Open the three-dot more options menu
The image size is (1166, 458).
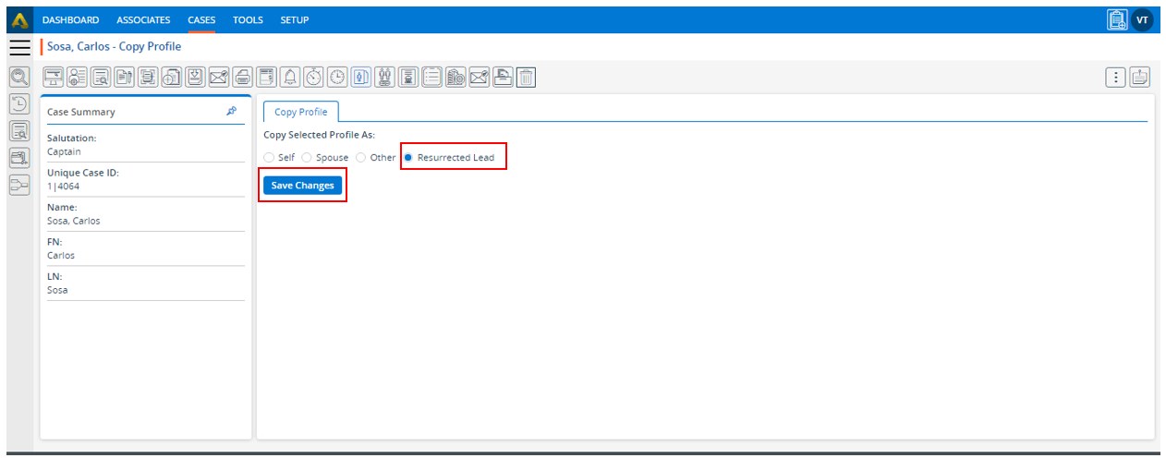pyautogui.click(x=1116, y=78)
